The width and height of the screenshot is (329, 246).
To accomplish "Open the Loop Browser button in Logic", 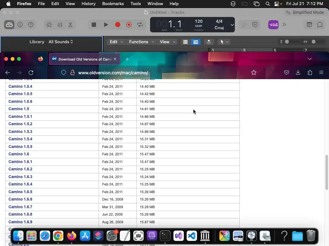I will tap(320, 25).
